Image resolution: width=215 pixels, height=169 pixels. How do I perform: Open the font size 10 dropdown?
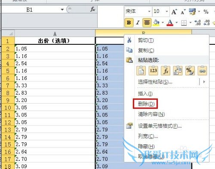(167, 11)
